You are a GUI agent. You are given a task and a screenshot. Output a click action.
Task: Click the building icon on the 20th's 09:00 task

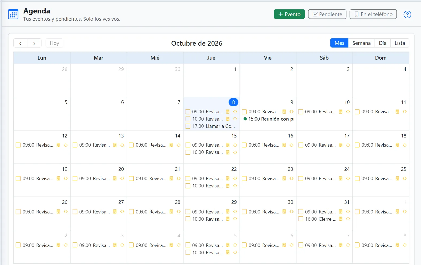[115, 179]
